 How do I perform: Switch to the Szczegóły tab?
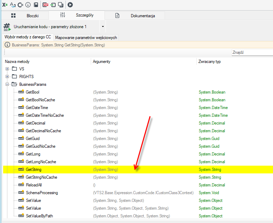tap(77, 15)
